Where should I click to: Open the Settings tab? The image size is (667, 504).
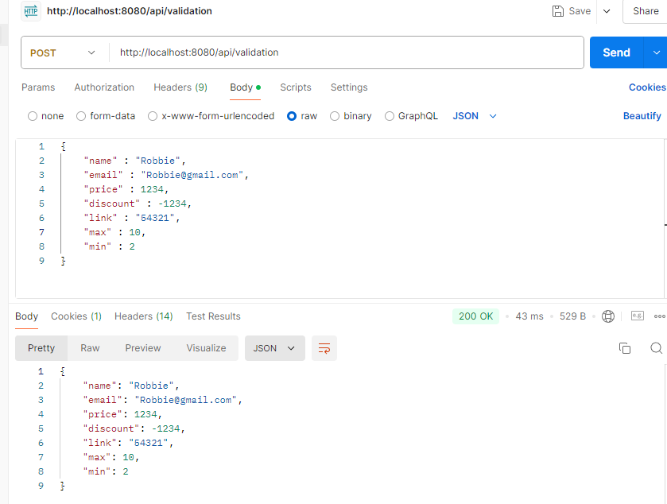click(x=349, y=87)
